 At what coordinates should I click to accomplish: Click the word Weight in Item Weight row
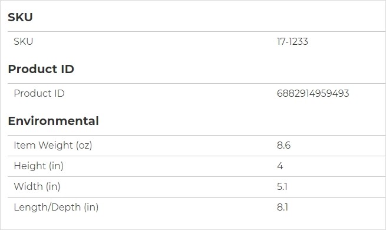pos(56,145)
